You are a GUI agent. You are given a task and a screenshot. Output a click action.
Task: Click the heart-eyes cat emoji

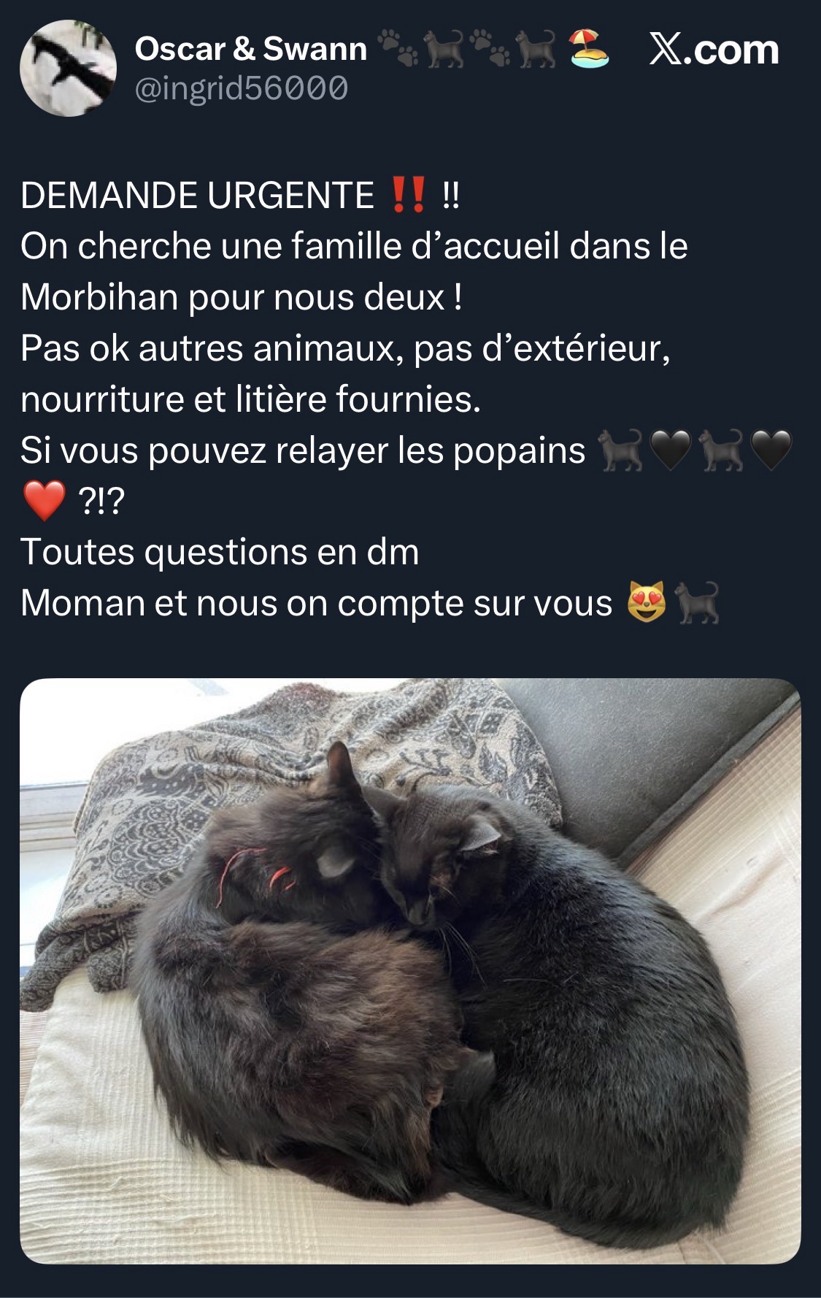point(647,602)
